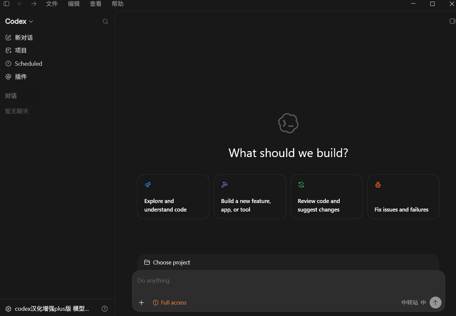Minimize the Codex window

point(413,4)
